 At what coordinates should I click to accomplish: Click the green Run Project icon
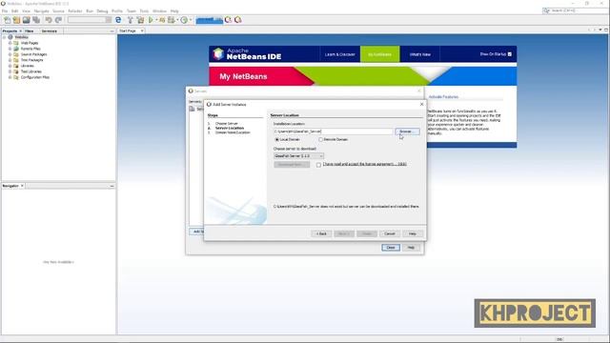click(x=151, y=20)
